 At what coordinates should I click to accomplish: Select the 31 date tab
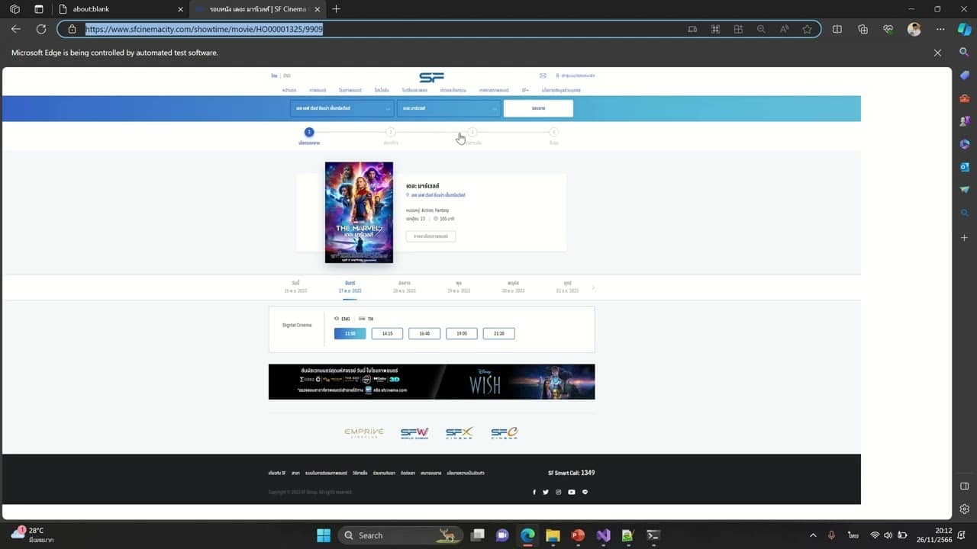(567, 287)
